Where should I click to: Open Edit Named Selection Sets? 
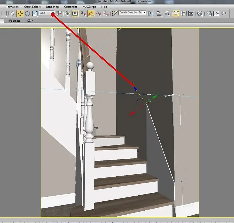114,13
